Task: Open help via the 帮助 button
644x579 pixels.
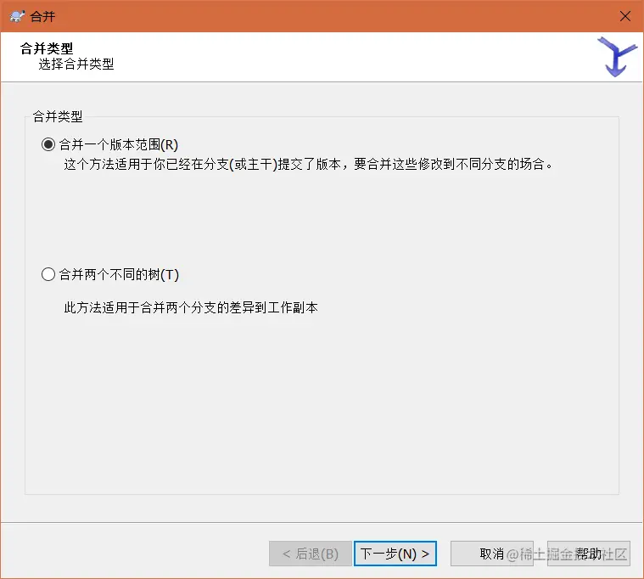Action: [x=589, y=554]
